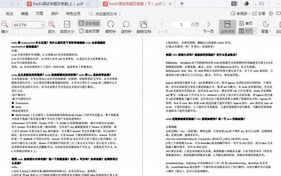The width and height of the screenshot is (281, 176).
Task: Click the screen icon beside 上.pdf tab
Action: 88,4
